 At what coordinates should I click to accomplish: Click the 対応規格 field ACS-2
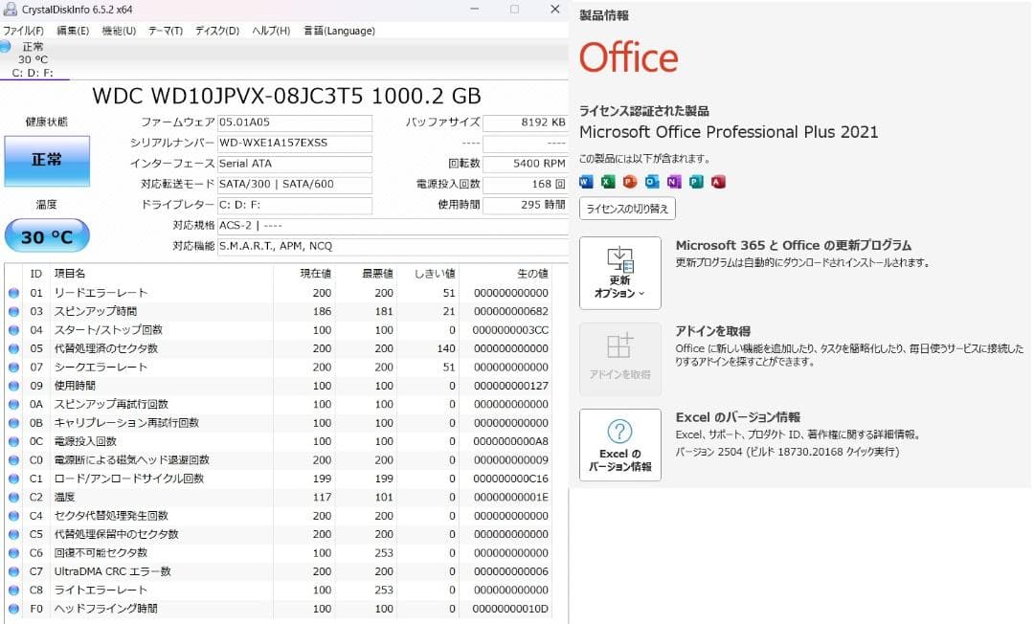click(393, 226)
